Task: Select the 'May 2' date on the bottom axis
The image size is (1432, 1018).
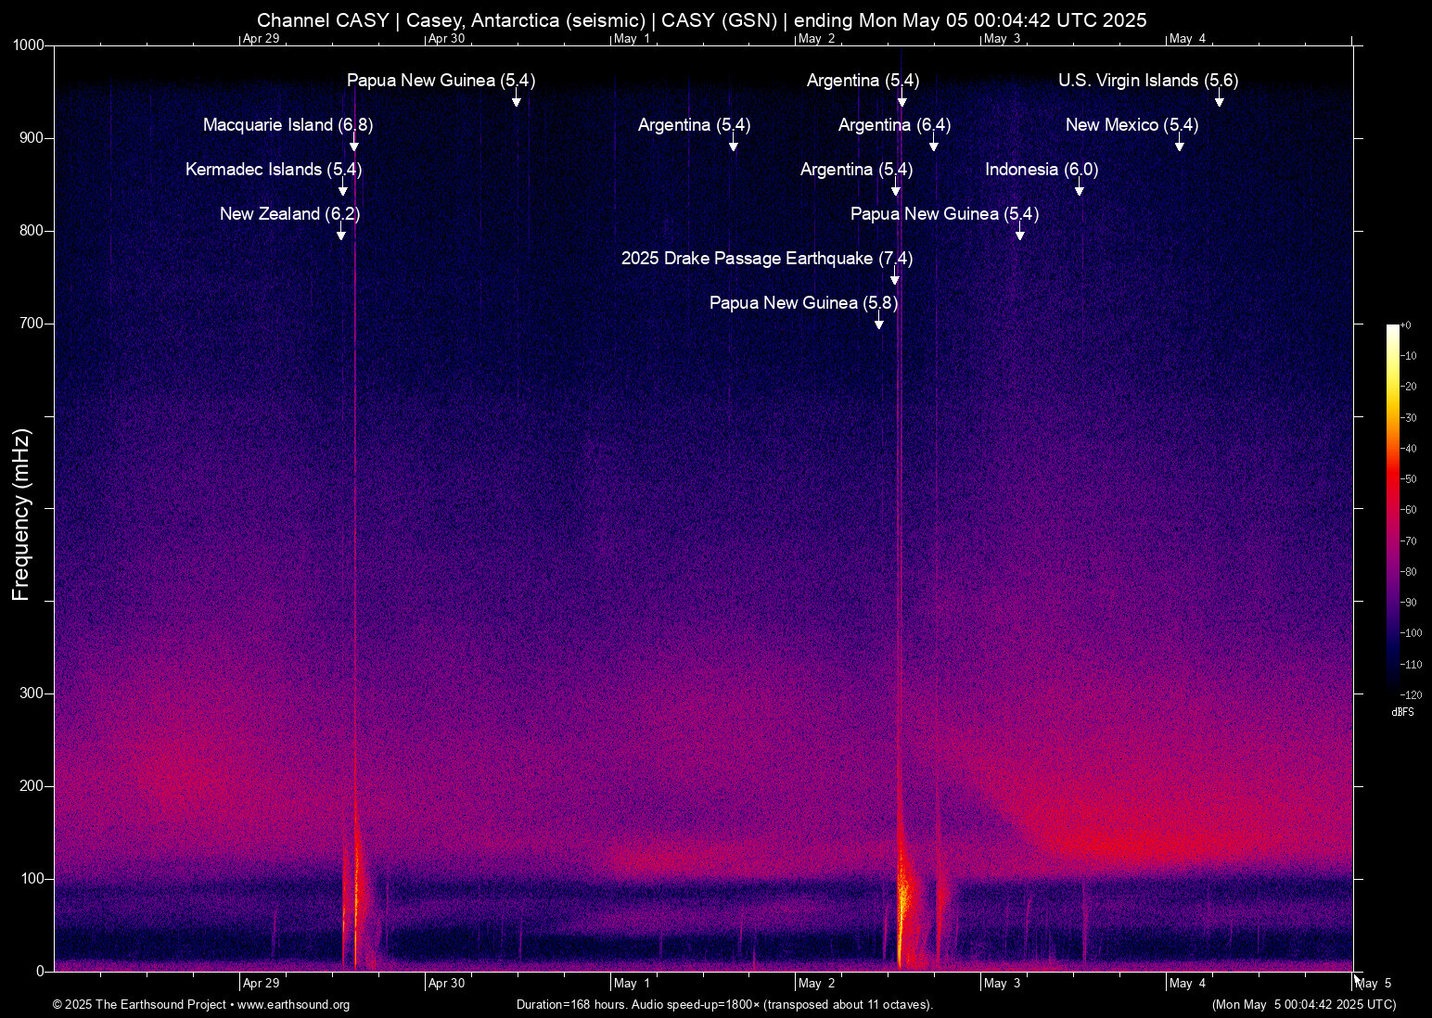Action: click(817, 984)
